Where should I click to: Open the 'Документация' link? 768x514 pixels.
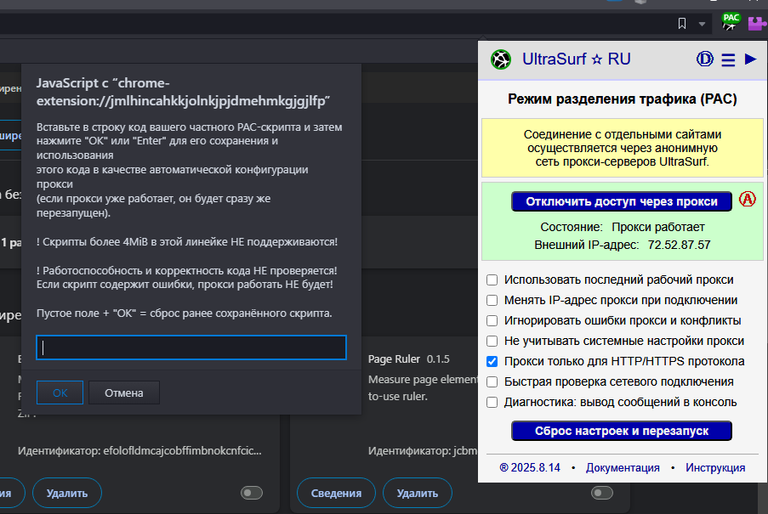pyautogui.click(x=623, y=468)
